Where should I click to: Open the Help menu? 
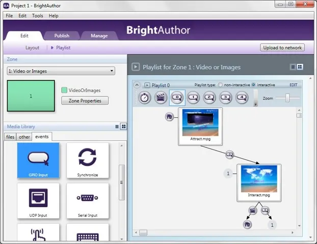tap(54, 16)
